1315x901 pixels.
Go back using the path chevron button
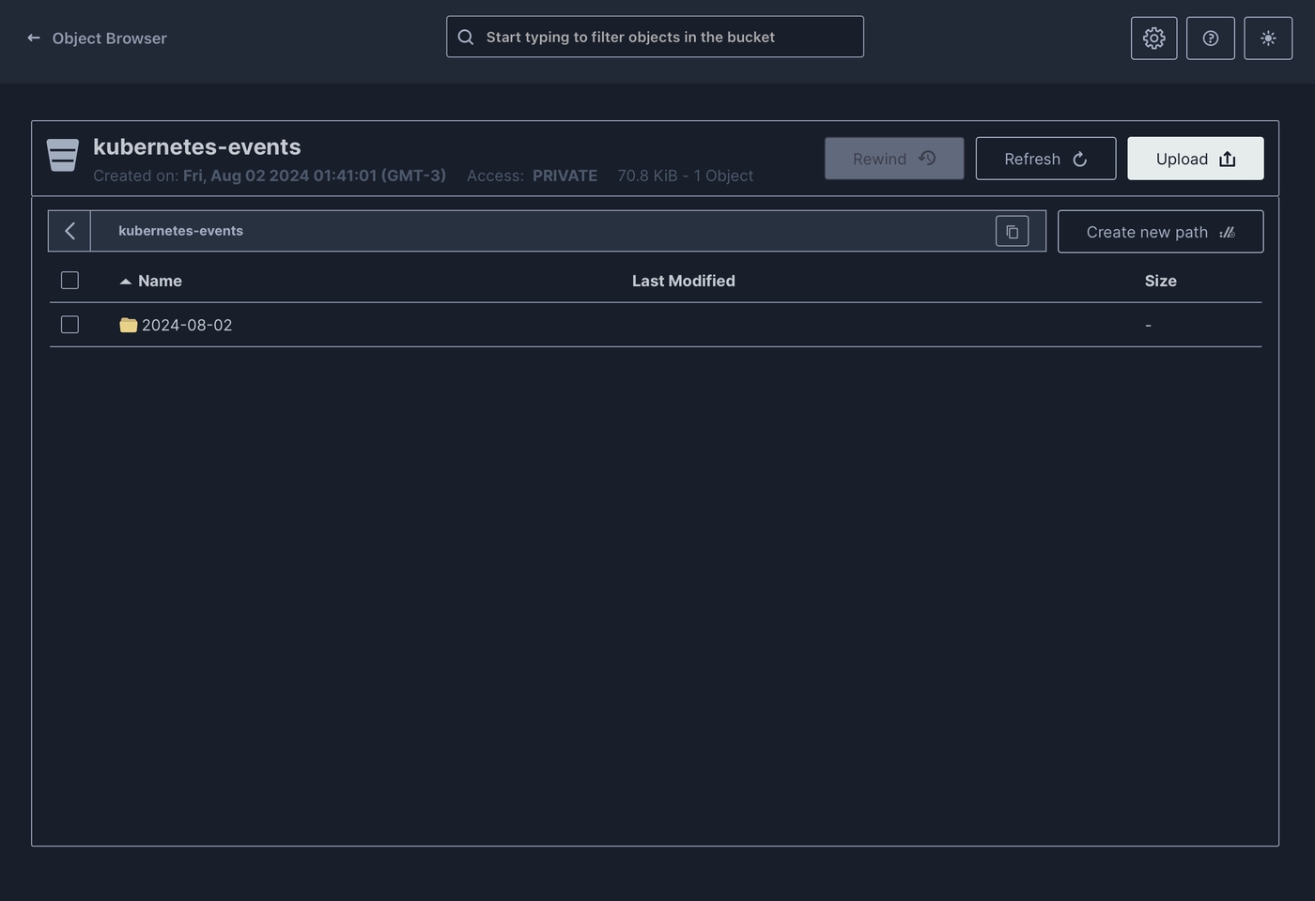(70, 231)
